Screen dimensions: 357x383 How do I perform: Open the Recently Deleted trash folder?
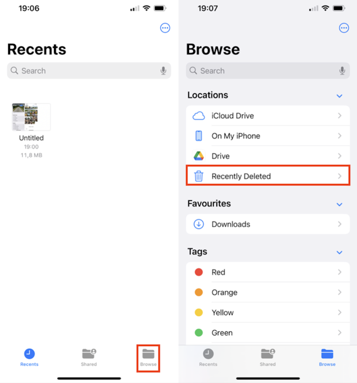268,176
